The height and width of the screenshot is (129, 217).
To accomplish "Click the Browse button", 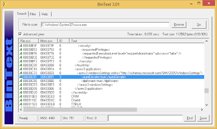I will click(x=179, y=25).
